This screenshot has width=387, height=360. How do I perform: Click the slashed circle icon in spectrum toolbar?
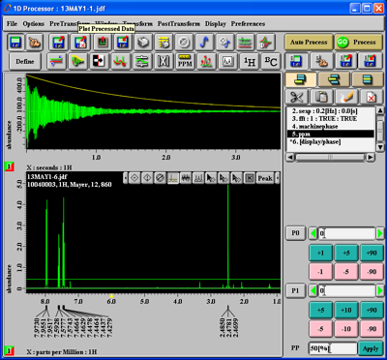click(160, 178)
